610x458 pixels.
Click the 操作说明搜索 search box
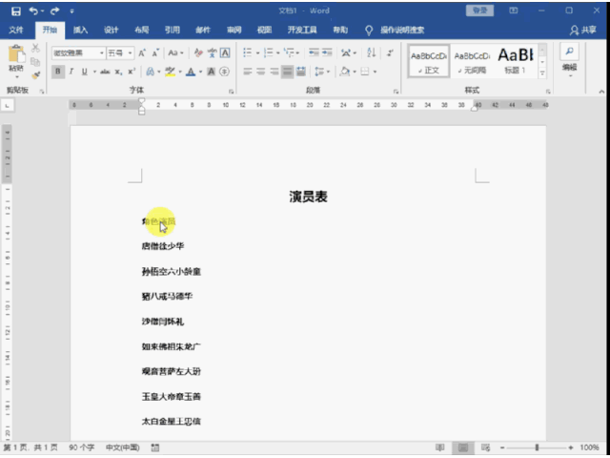(402, 30)
